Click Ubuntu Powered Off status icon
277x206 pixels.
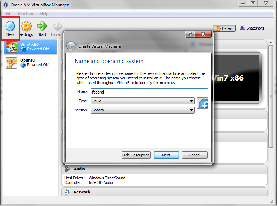point(23,65)
